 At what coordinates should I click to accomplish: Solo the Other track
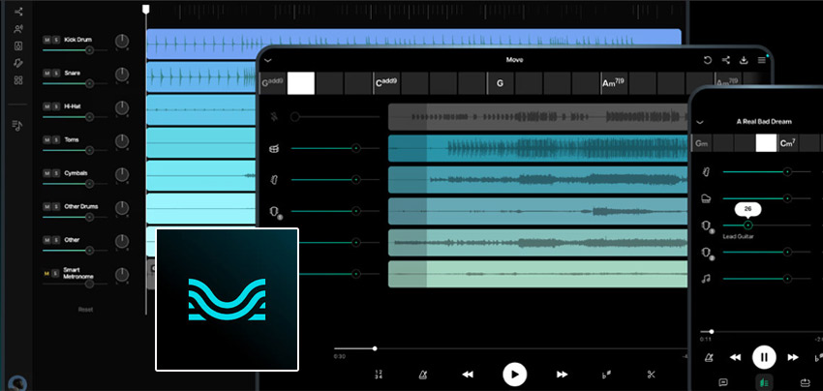55,240
